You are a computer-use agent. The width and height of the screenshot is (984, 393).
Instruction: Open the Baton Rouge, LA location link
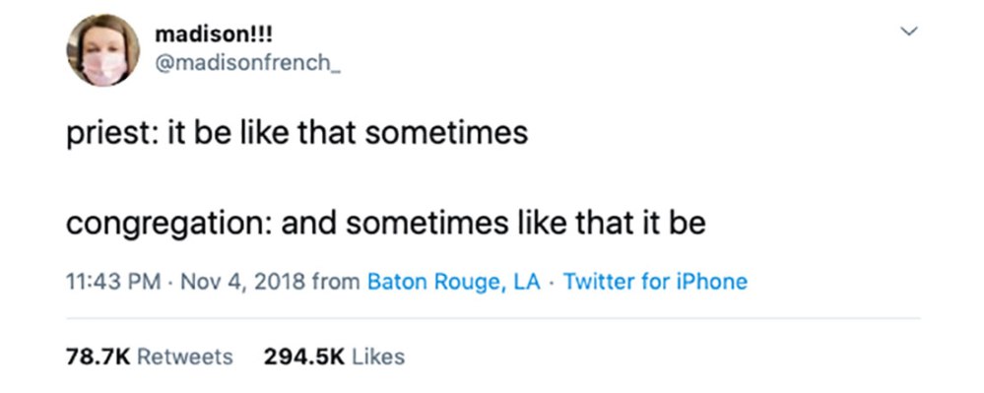click(453, 282)
